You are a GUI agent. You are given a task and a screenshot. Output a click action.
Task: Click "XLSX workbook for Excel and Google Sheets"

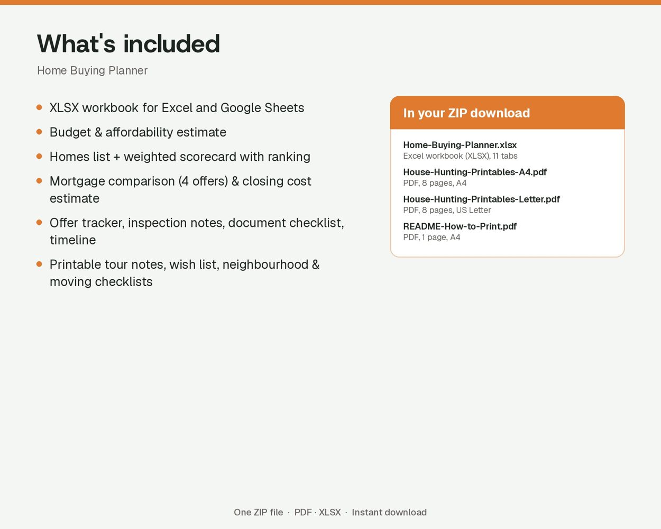click(x=177, y=108)
